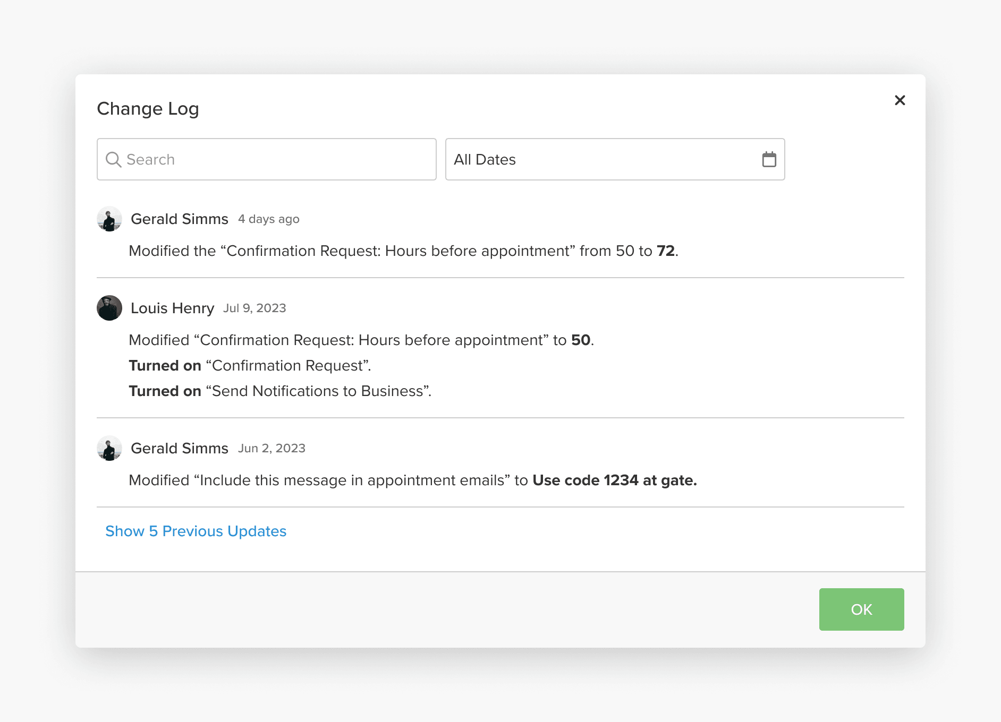Click the search magnifier icon
Viewport: 1001px width, 722px height.
click(x=113, y=159)
